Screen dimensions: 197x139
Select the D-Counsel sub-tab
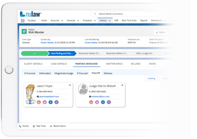coord(30,73)
